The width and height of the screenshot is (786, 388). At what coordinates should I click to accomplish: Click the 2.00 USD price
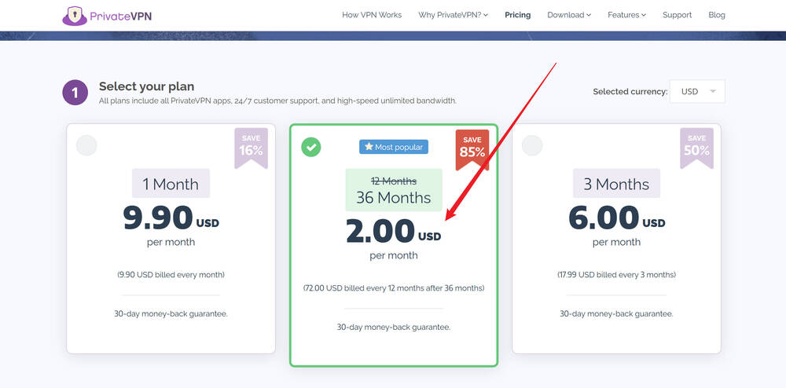tap(394, 231)
